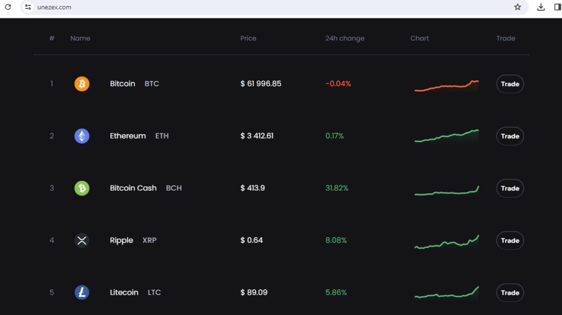Click the 24h change column header
The height and width of the screenshot is (315, 562).
click(345, 38)
